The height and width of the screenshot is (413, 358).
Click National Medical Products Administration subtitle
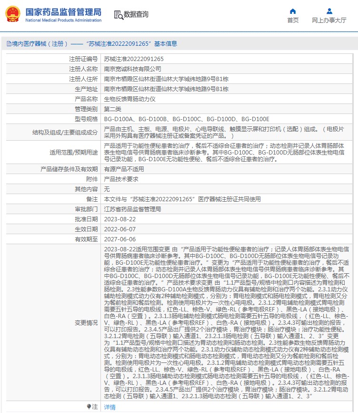click(63, 20)
